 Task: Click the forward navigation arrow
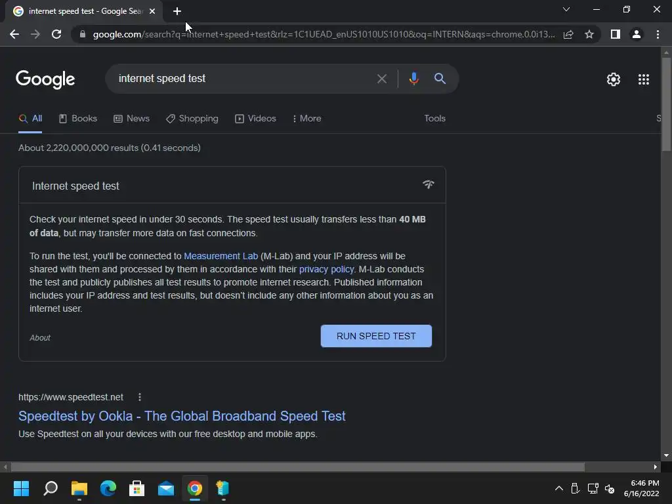(35, 34)
